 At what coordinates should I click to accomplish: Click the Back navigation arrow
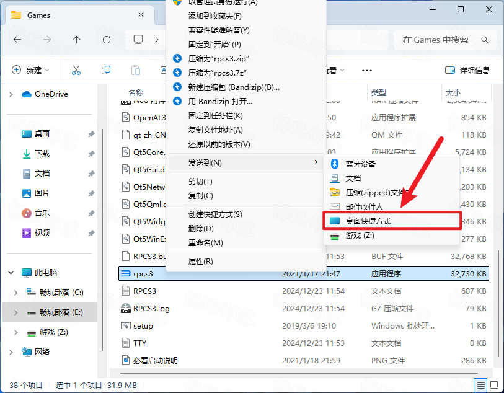(17, 40)
